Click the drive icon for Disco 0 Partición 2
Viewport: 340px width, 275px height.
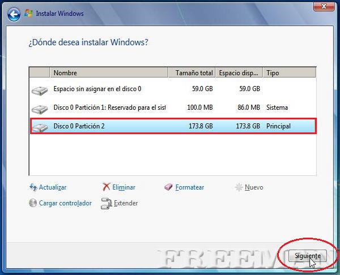40,127
